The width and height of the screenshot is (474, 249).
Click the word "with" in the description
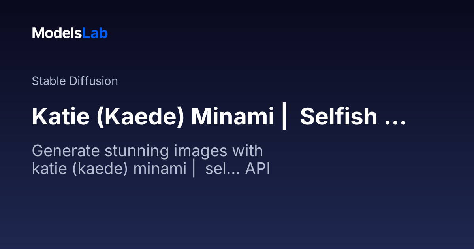point(248,151)
